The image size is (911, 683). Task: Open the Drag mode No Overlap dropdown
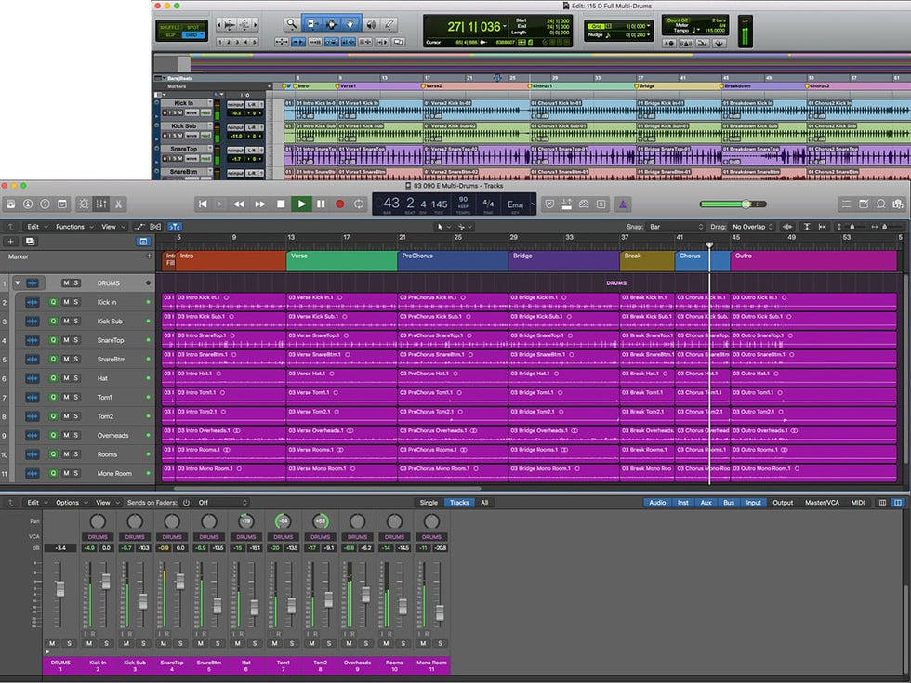click(751, 227)
